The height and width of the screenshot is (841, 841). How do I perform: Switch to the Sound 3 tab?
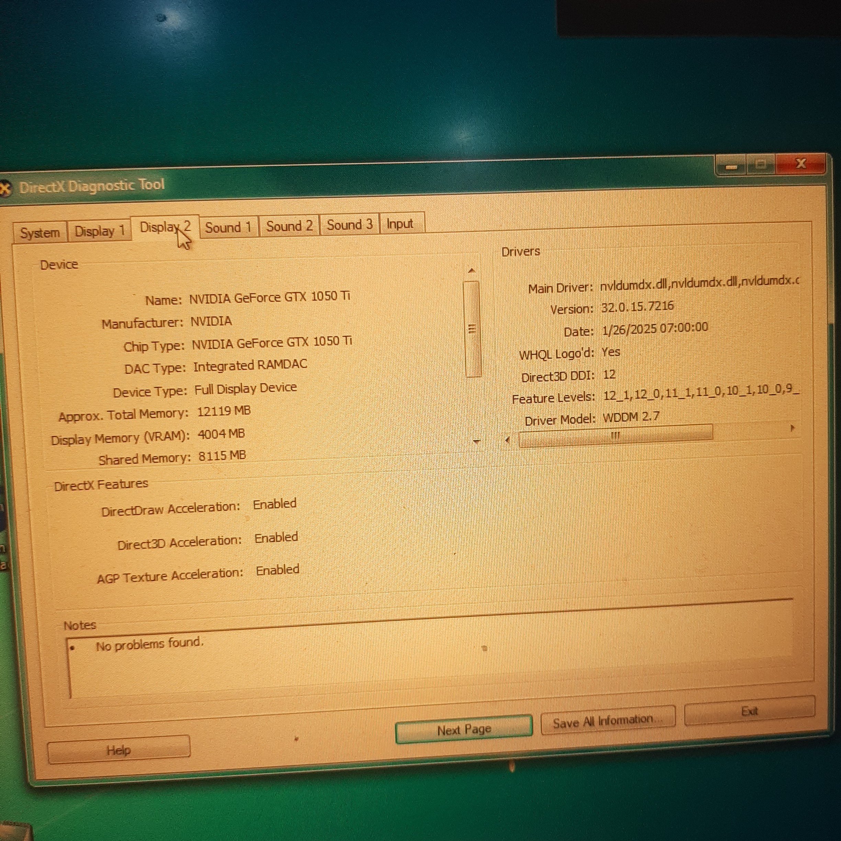(349, 225)
